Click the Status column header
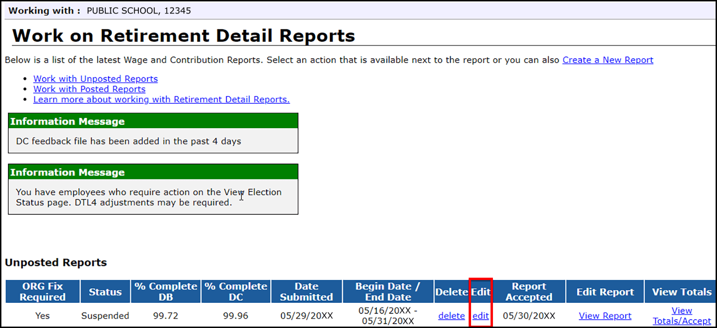The height and width of the screenshot is (328, 717). coord(105,291)
